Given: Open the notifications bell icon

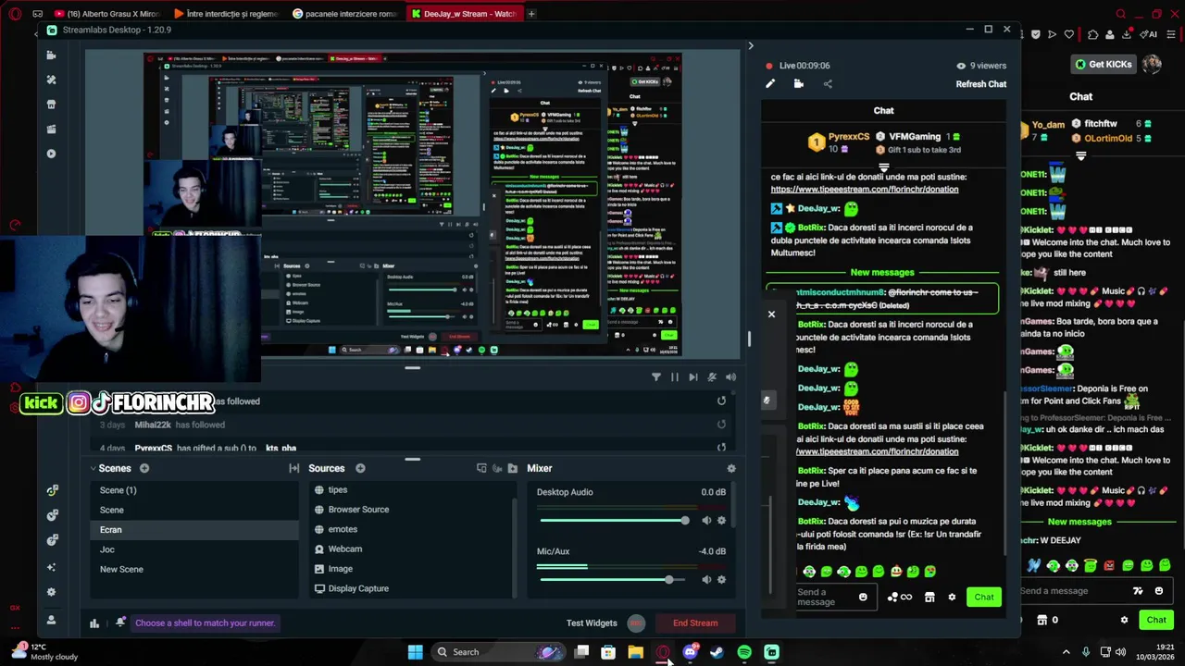Looking at the screenshot, I should [120, 623].
